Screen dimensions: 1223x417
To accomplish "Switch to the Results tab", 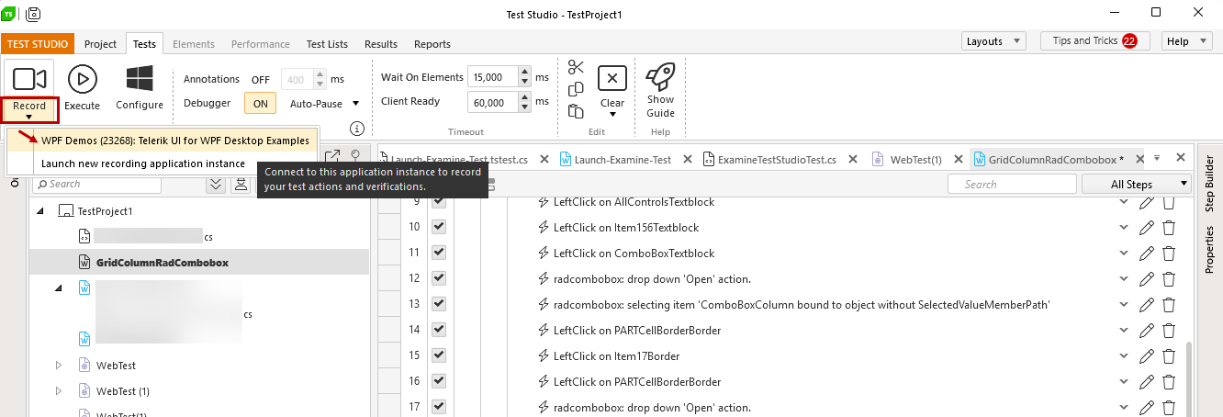I will pyautogui.click(x=381, y=44).
